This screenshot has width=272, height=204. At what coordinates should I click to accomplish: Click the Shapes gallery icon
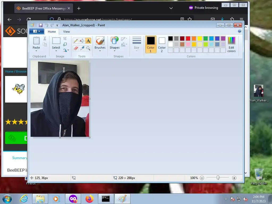click(x=114, y=41)
